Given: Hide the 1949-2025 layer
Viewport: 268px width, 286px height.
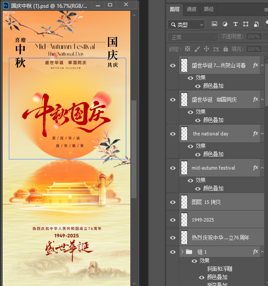Looking at the screenshot, I should pyautogui.click(x=173, y=220).
